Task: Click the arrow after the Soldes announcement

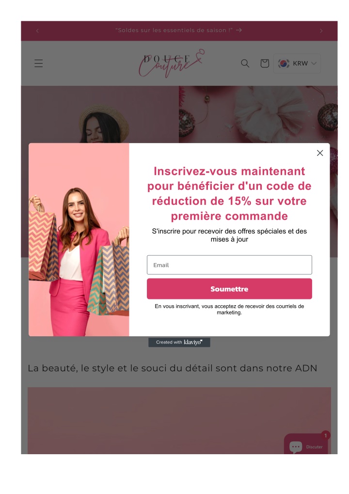Action: (239, 30)
